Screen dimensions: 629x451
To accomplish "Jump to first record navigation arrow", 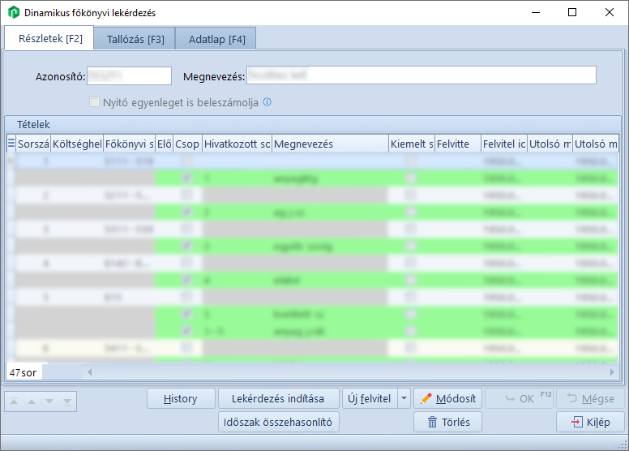I will click(12, 401).
